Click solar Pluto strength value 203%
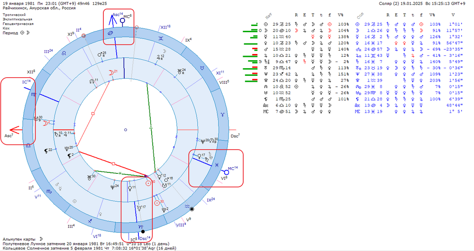The image size is (474, 251). (x=435, y=81)
